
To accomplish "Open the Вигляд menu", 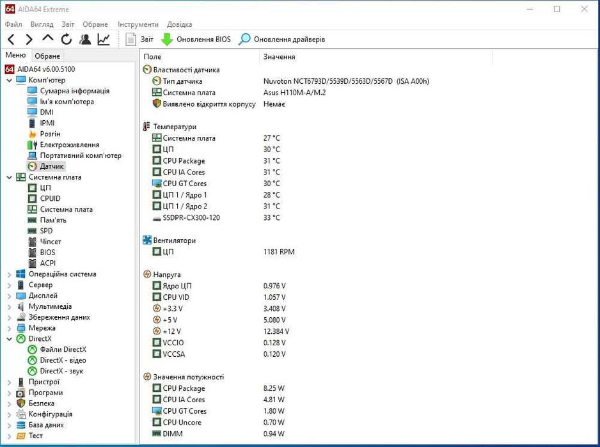I will 42,24.
